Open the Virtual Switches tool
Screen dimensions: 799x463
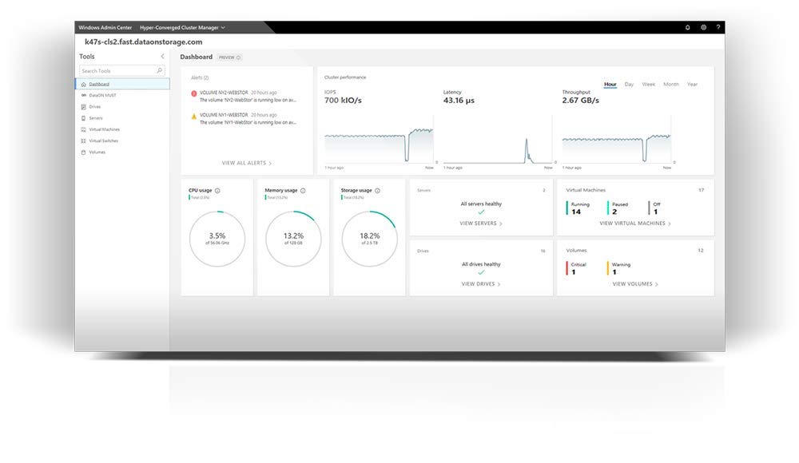pyautogui.click(x=122, y=140)
